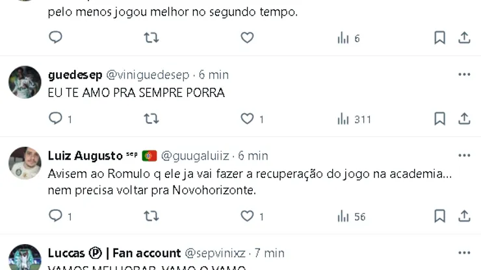The width and height of the screenshot is (481, 270).
Task: Click Luiz Augusto's profile picture
Action: click(x=25, y=163)
